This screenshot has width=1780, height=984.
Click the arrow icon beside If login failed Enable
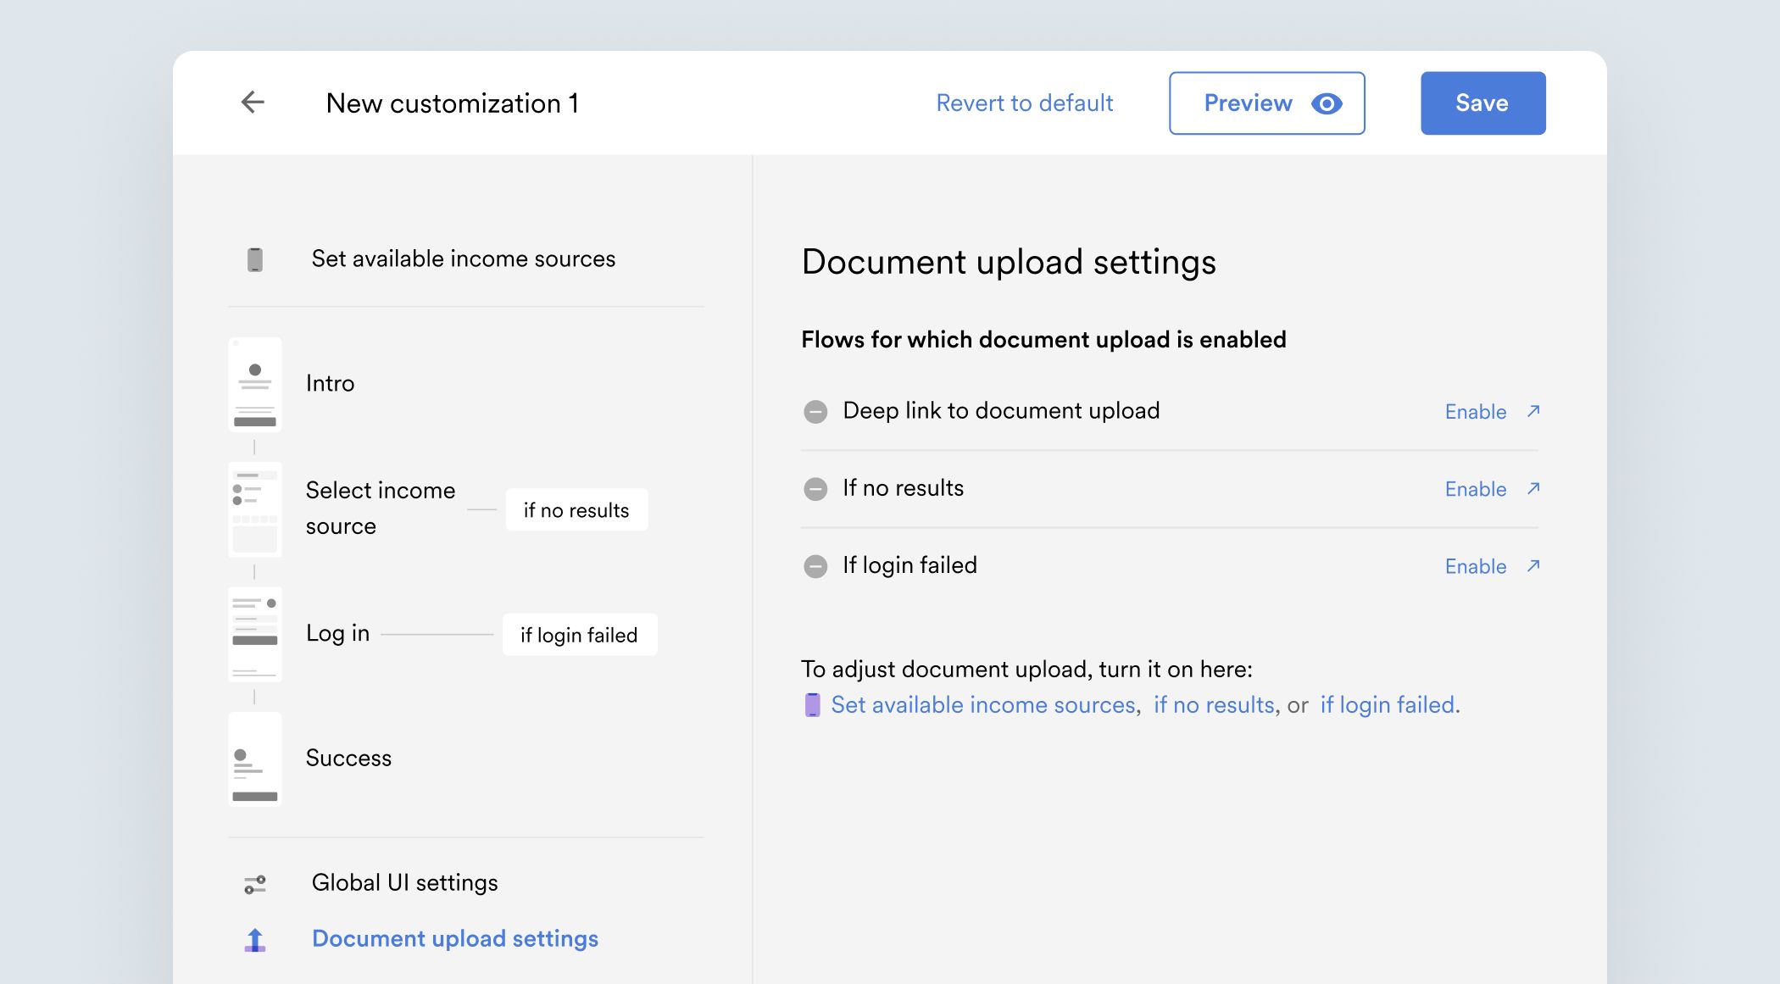[x=1533, y=565]
